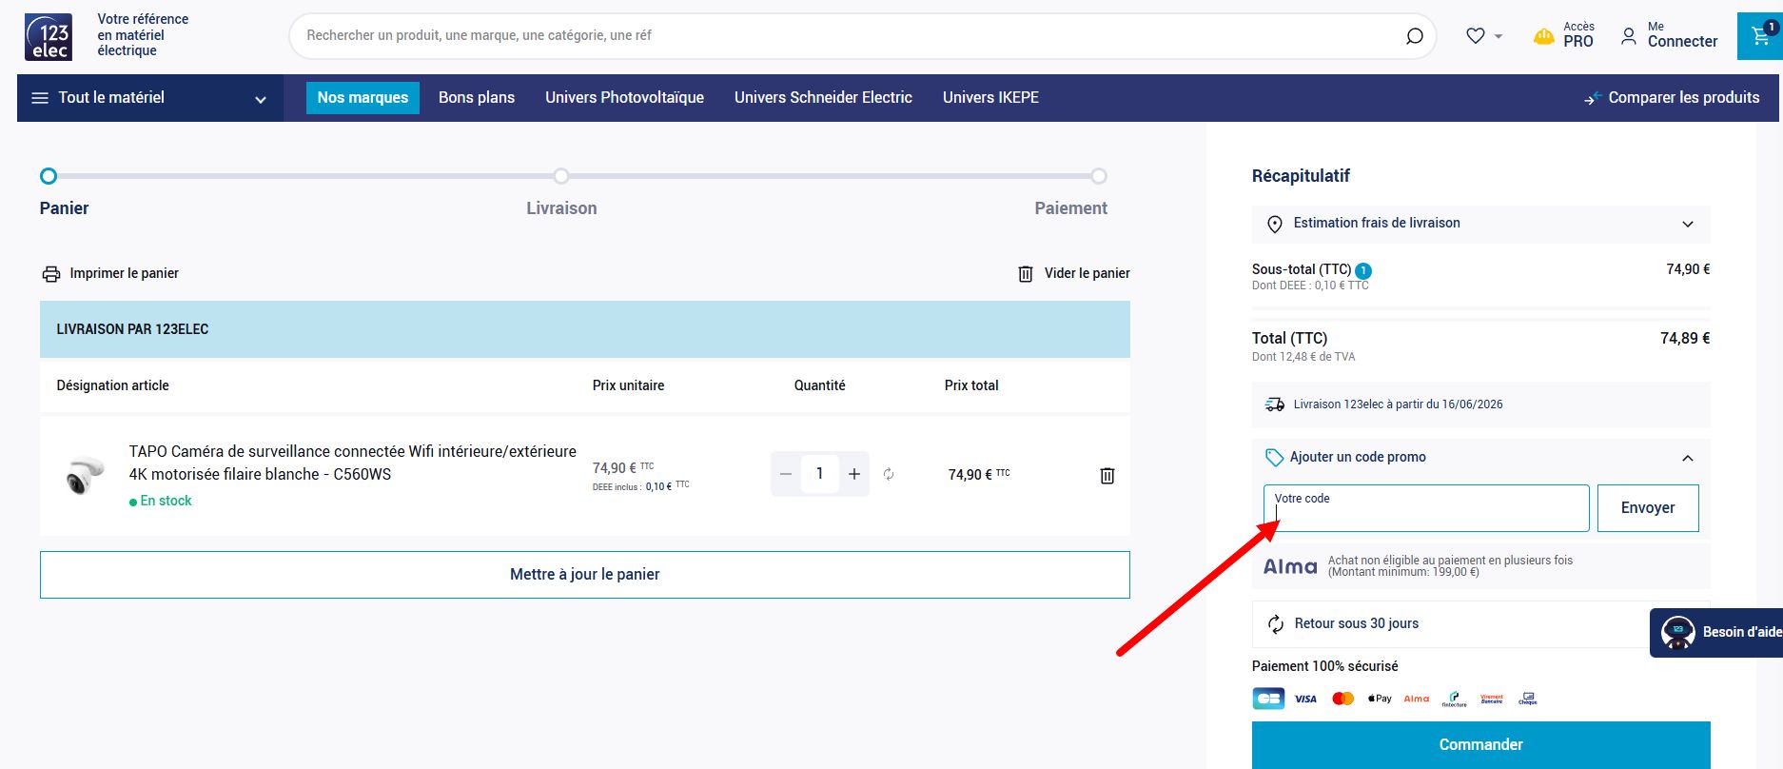
Task: Go to Univers Photovoltaïque
Action: [624, 98]
